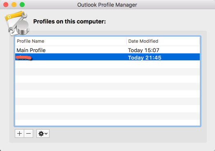Select the profile modified Today 21:45
215x151 pixels.
coord(107,57)
